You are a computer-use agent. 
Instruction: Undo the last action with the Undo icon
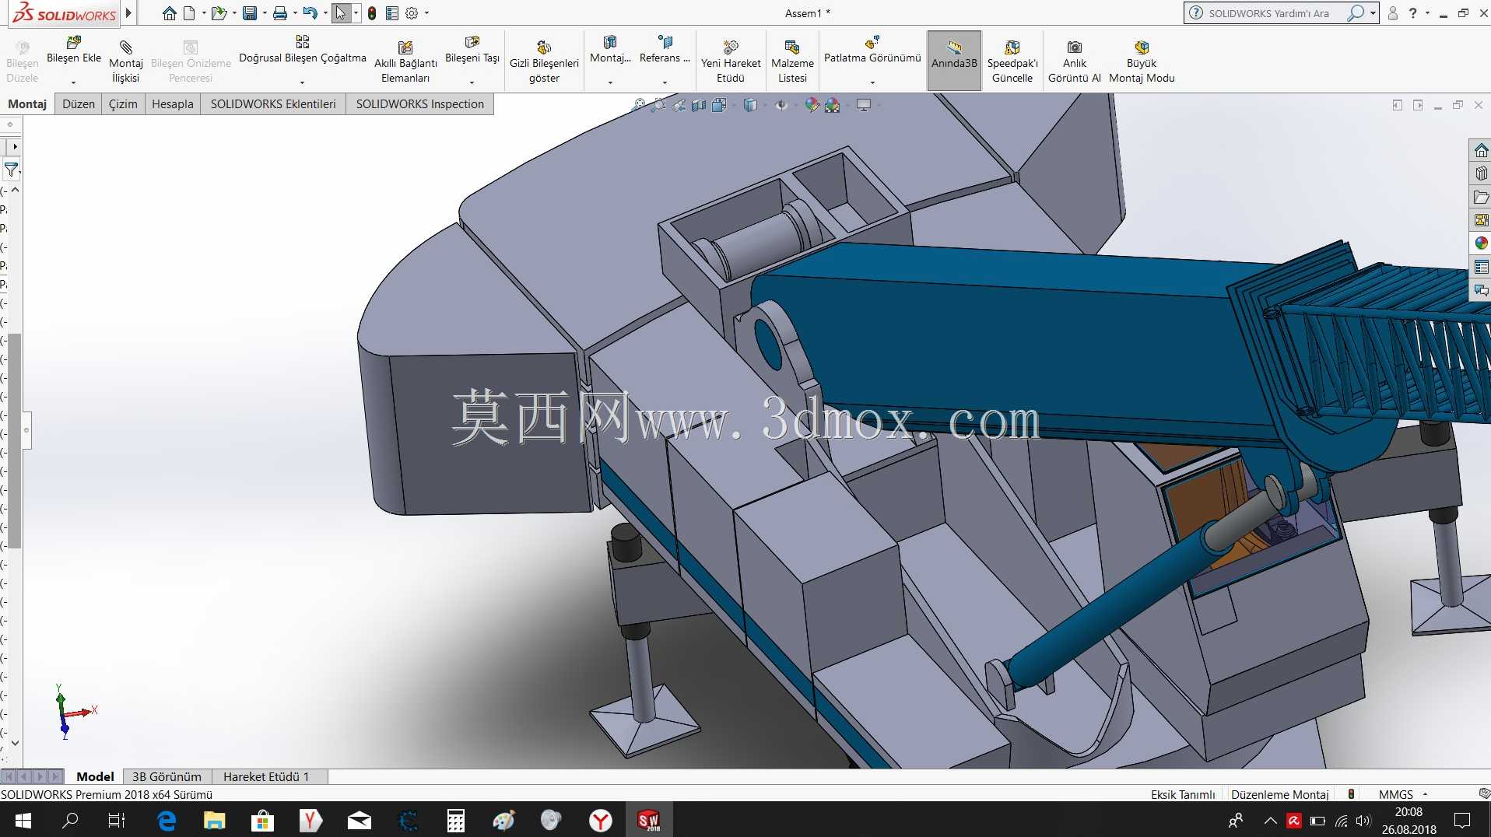310,13
